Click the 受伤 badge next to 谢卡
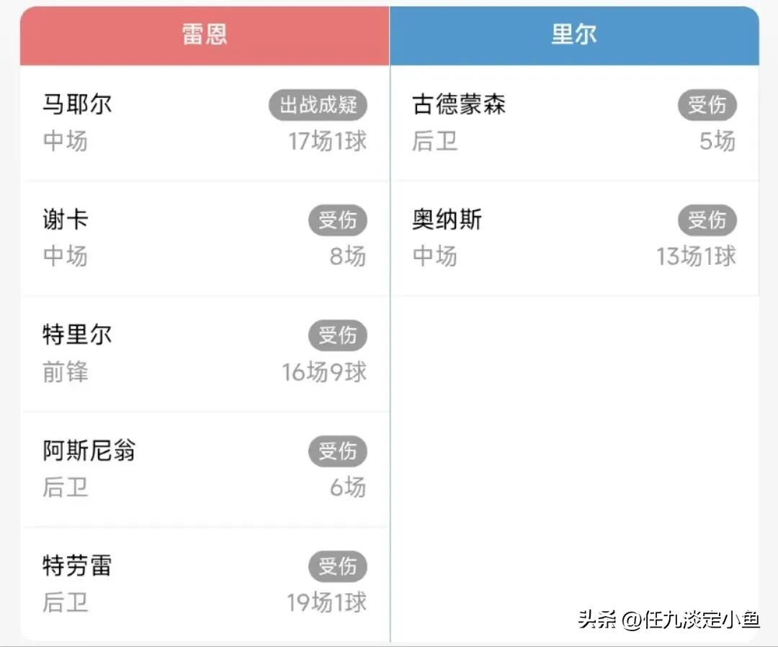Viewport: 778px width, 647px height. click(339, 220)
